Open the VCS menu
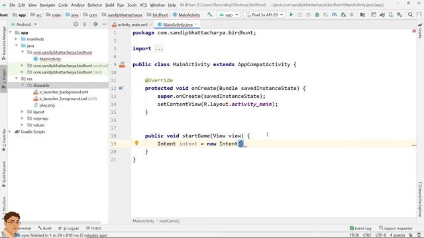Screen dimensions: 424x238 pyautogui.click(x=143, y=5)
